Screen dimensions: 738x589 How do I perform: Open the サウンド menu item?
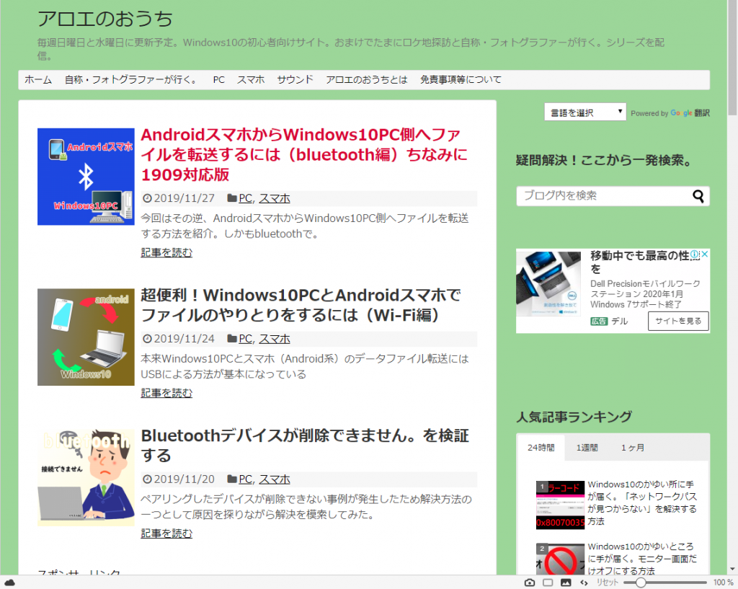click(x=295, y=80)
